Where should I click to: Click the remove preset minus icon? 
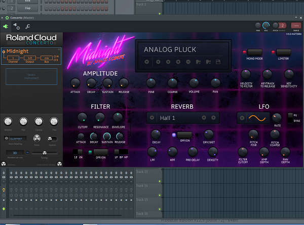tap(188, 62)
